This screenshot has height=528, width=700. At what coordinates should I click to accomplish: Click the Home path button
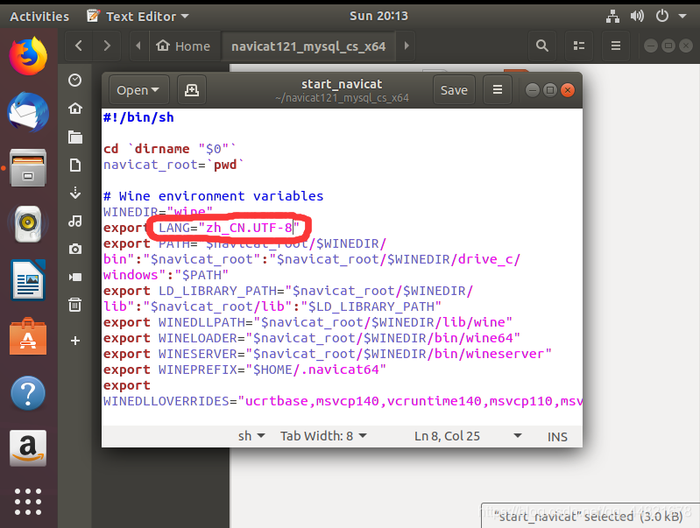pos(183,46)
